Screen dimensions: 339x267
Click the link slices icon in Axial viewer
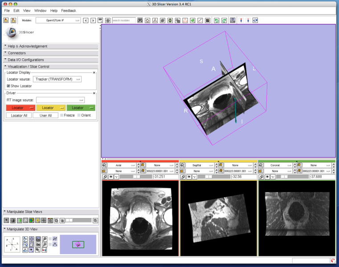pos(104,177)
